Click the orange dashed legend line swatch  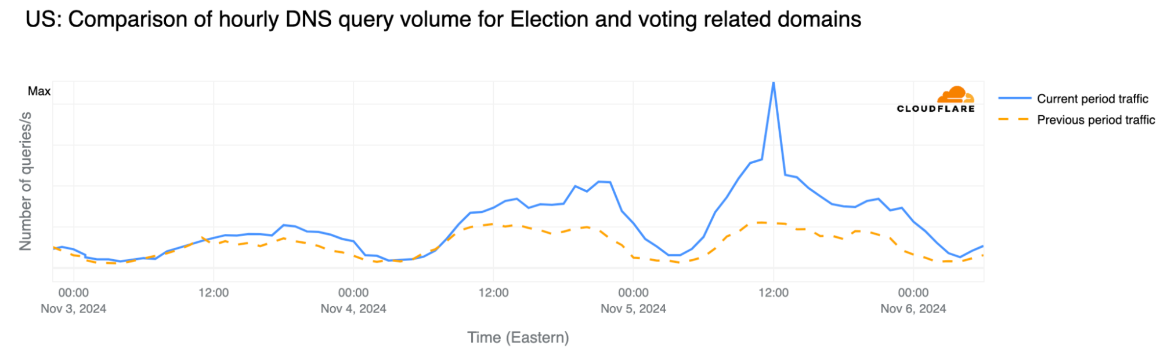[x=1014, y=120]
